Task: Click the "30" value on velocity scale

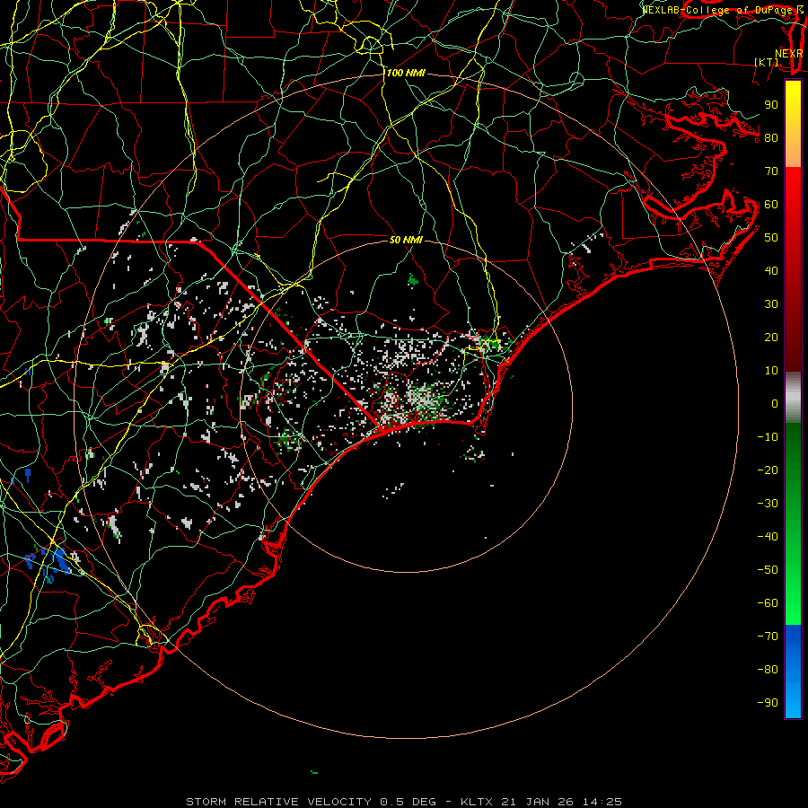Action: click(x=771, y=304)
